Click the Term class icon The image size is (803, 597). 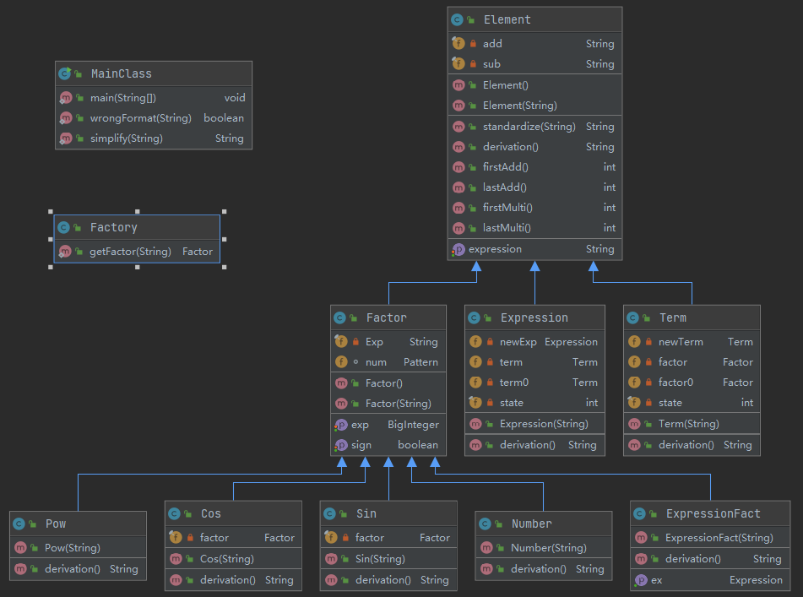pos(633,318)
